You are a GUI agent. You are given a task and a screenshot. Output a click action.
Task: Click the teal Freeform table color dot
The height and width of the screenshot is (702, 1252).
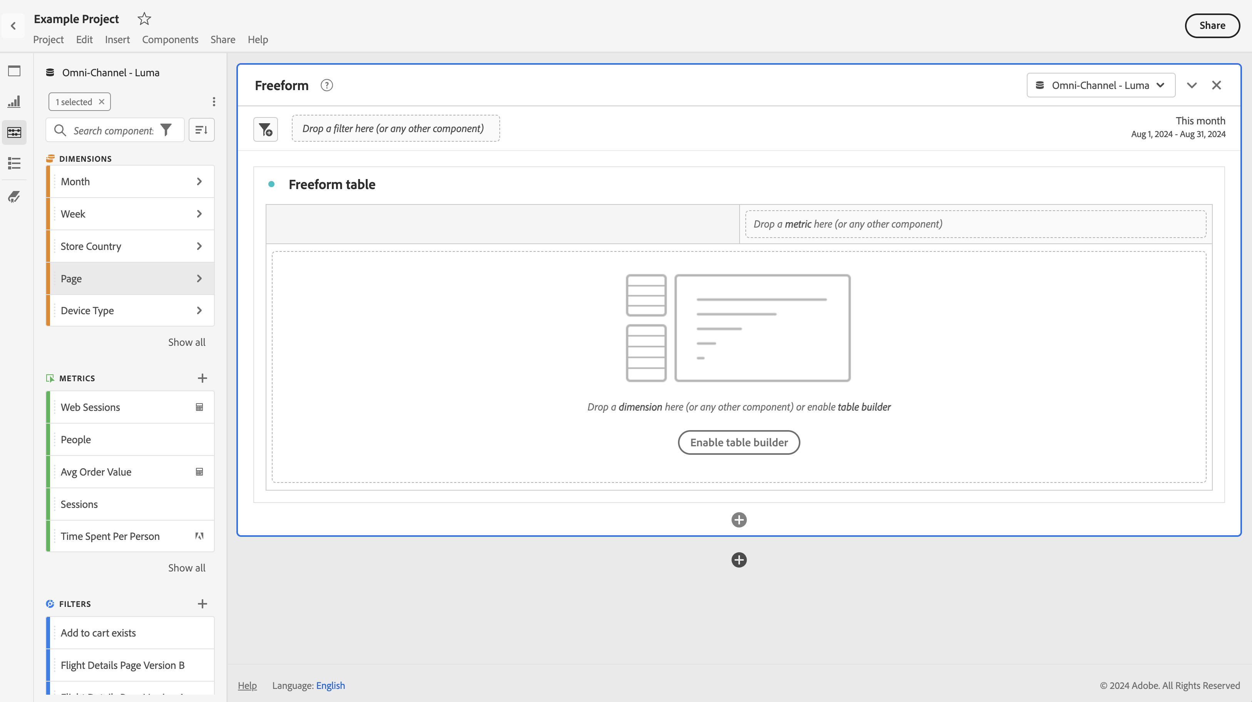coord(271,184)
